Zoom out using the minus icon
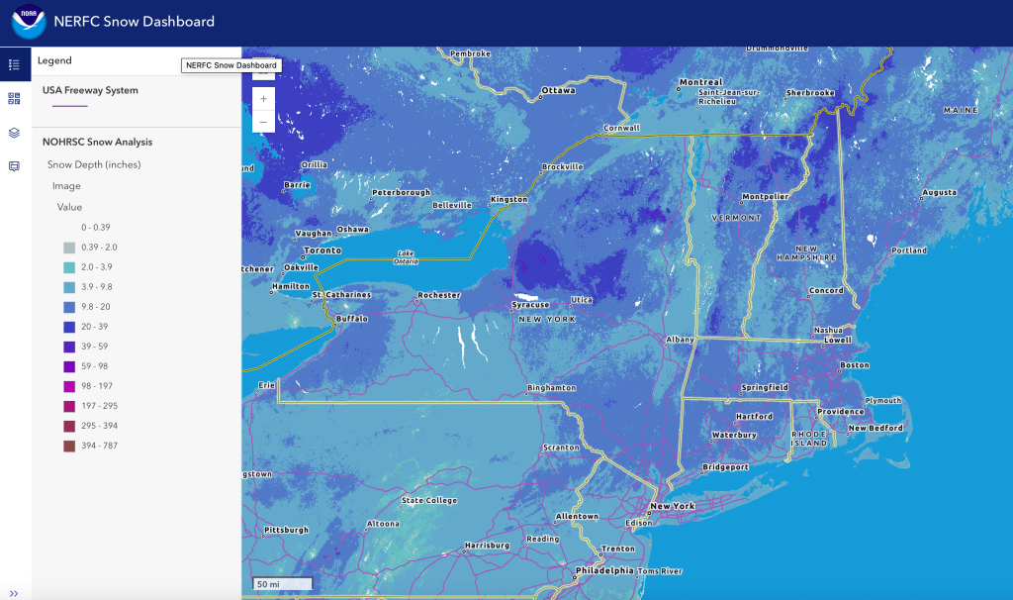This screenshot has height=600, width=1013. (263, 121)
